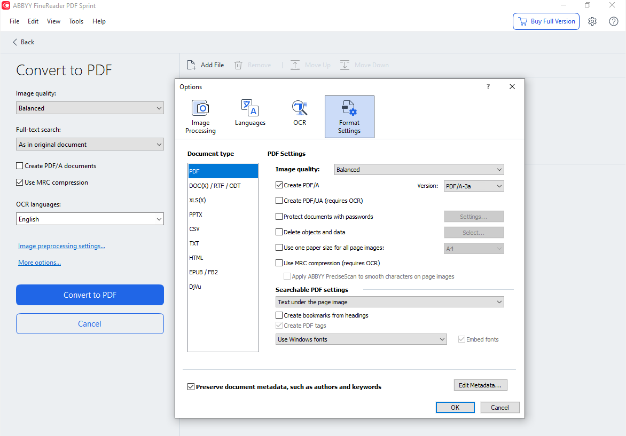Image resolution: width=626 pixels, height=436 pixels.
Task: Uncheck Use MRC compression in left panel
Action: click(19, 183)
